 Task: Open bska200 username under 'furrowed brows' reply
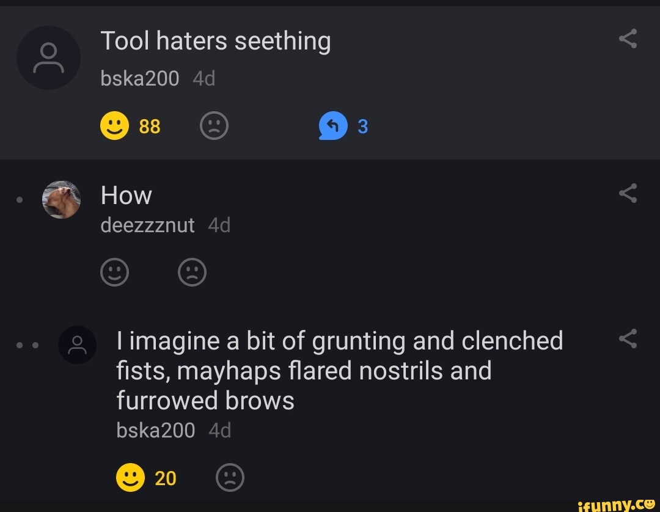155,431
